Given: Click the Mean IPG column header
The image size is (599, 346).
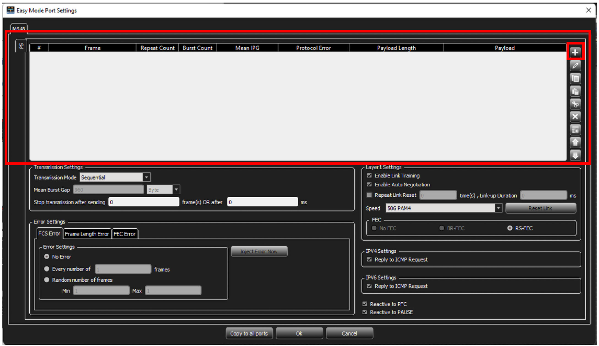Looking at the screenshot, I should pos(247,48).
